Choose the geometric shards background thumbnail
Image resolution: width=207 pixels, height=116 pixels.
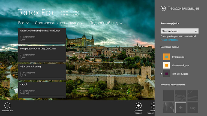pos(169,108)
